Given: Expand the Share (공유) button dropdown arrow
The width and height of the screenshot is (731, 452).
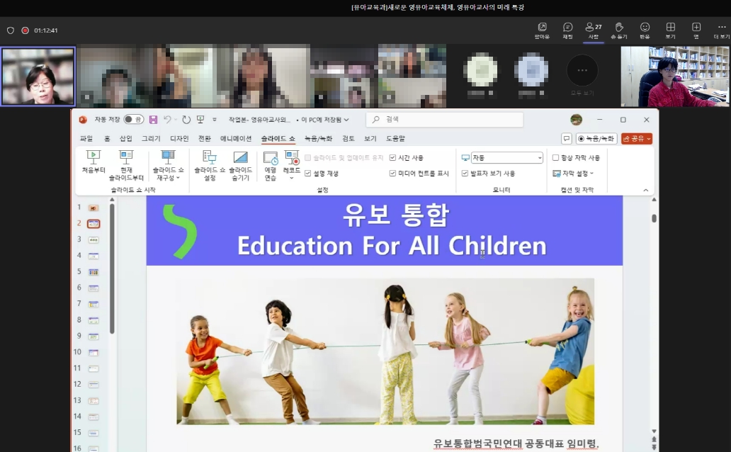Looking at the screenshot, I should (649, 139).
